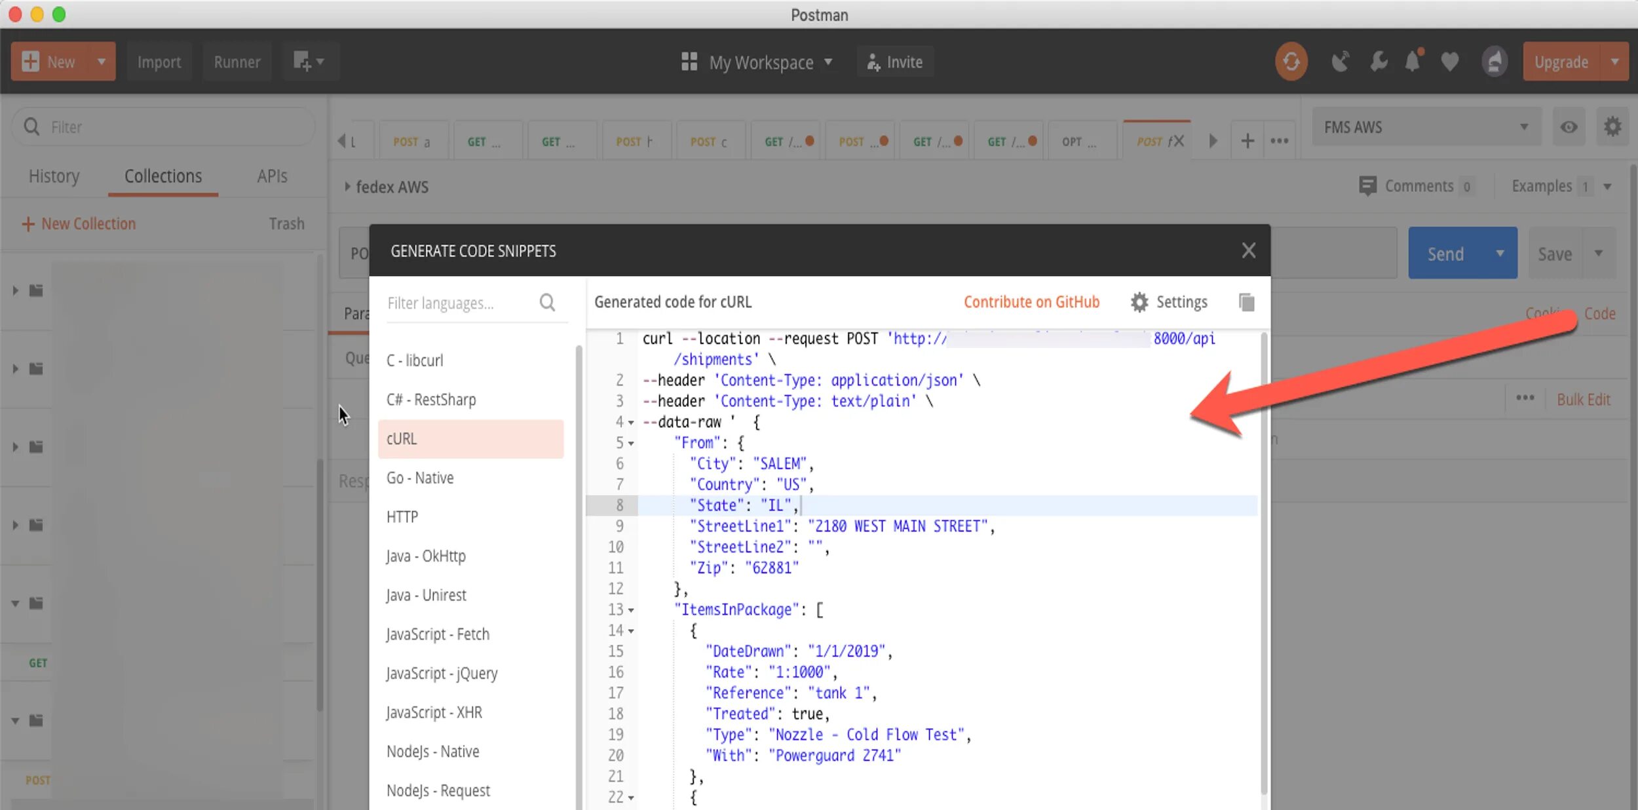
Task: Expand line 4 --data-raw disclosure triangle
Action: (632, 421)
